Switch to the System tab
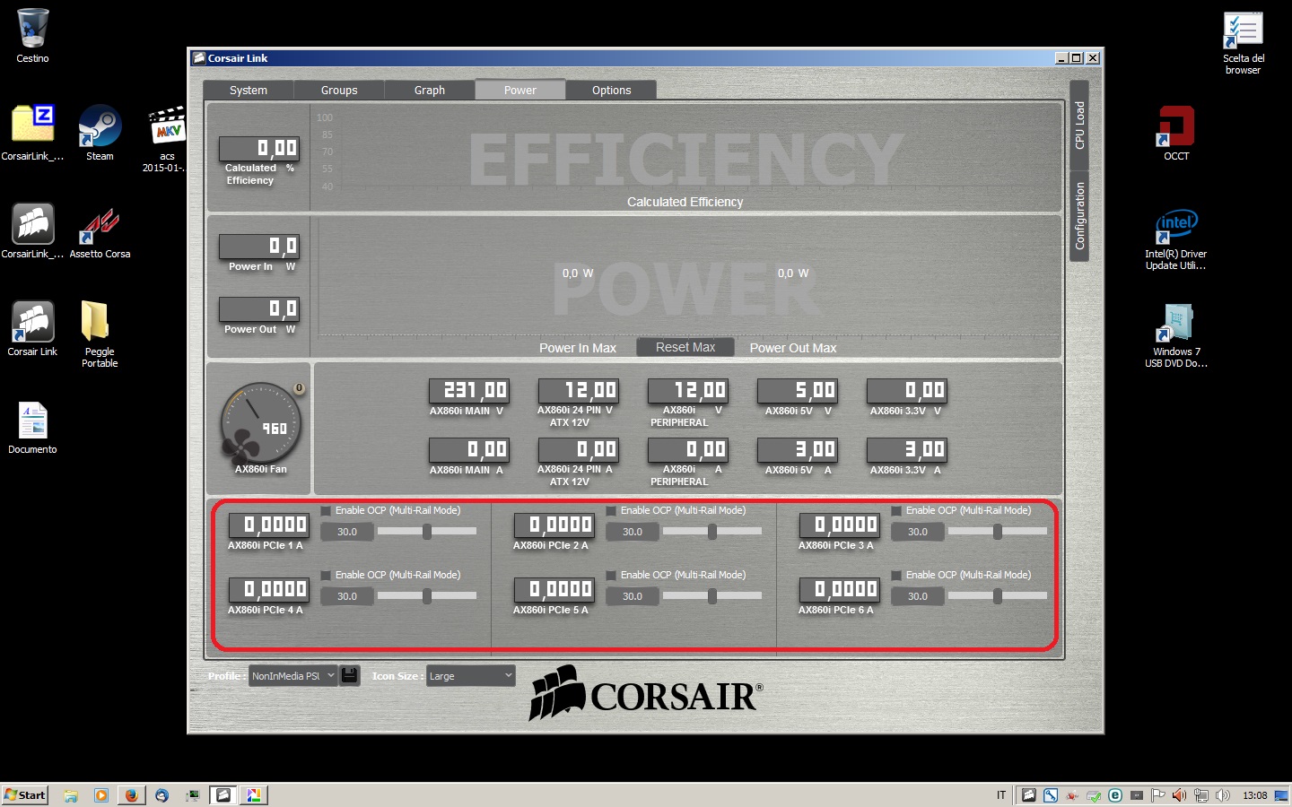The width and height of the screenshot is (1292, 807). [x=249, y=90]
